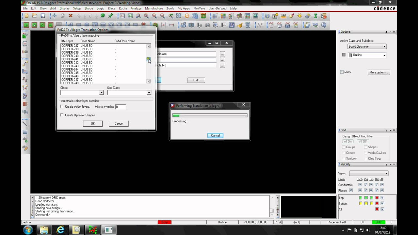Screen dimensions: 418x235
Task: Click the Top layer Etch green swatch
Action: click(361, 198)
